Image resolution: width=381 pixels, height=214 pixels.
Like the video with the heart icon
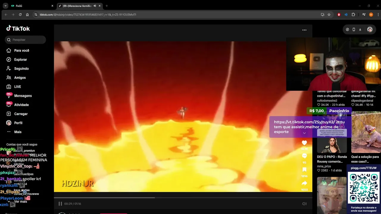tap(304, 143)
